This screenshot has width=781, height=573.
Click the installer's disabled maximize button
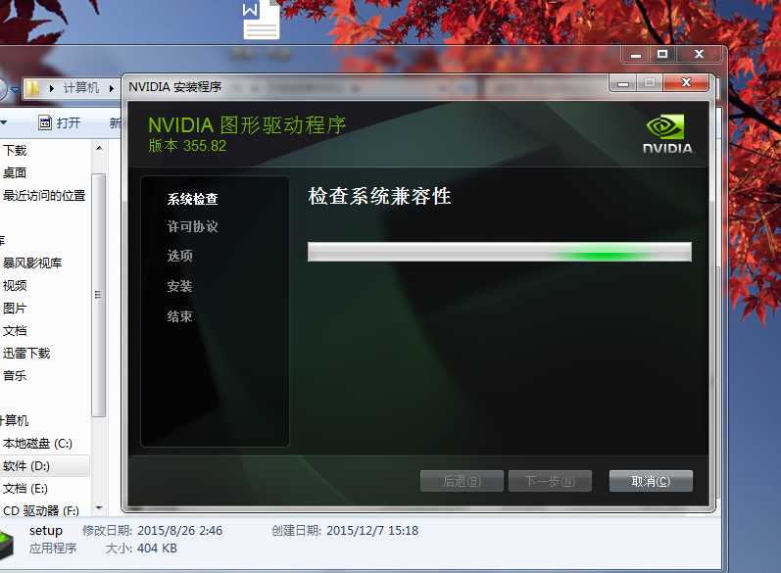coord(650,82)
